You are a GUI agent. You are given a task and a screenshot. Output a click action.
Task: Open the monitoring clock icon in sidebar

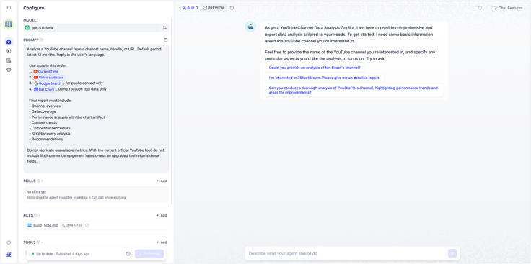(x=9, y=70)
